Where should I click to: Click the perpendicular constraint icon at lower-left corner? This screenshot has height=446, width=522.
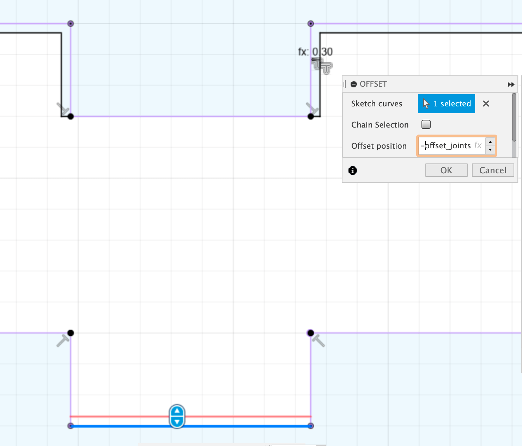(63, 341)
